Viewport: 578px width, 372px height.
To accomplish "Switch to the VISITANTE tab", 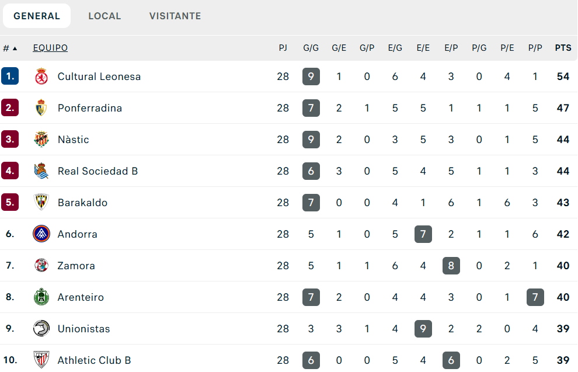I will (x=175, y=16).
